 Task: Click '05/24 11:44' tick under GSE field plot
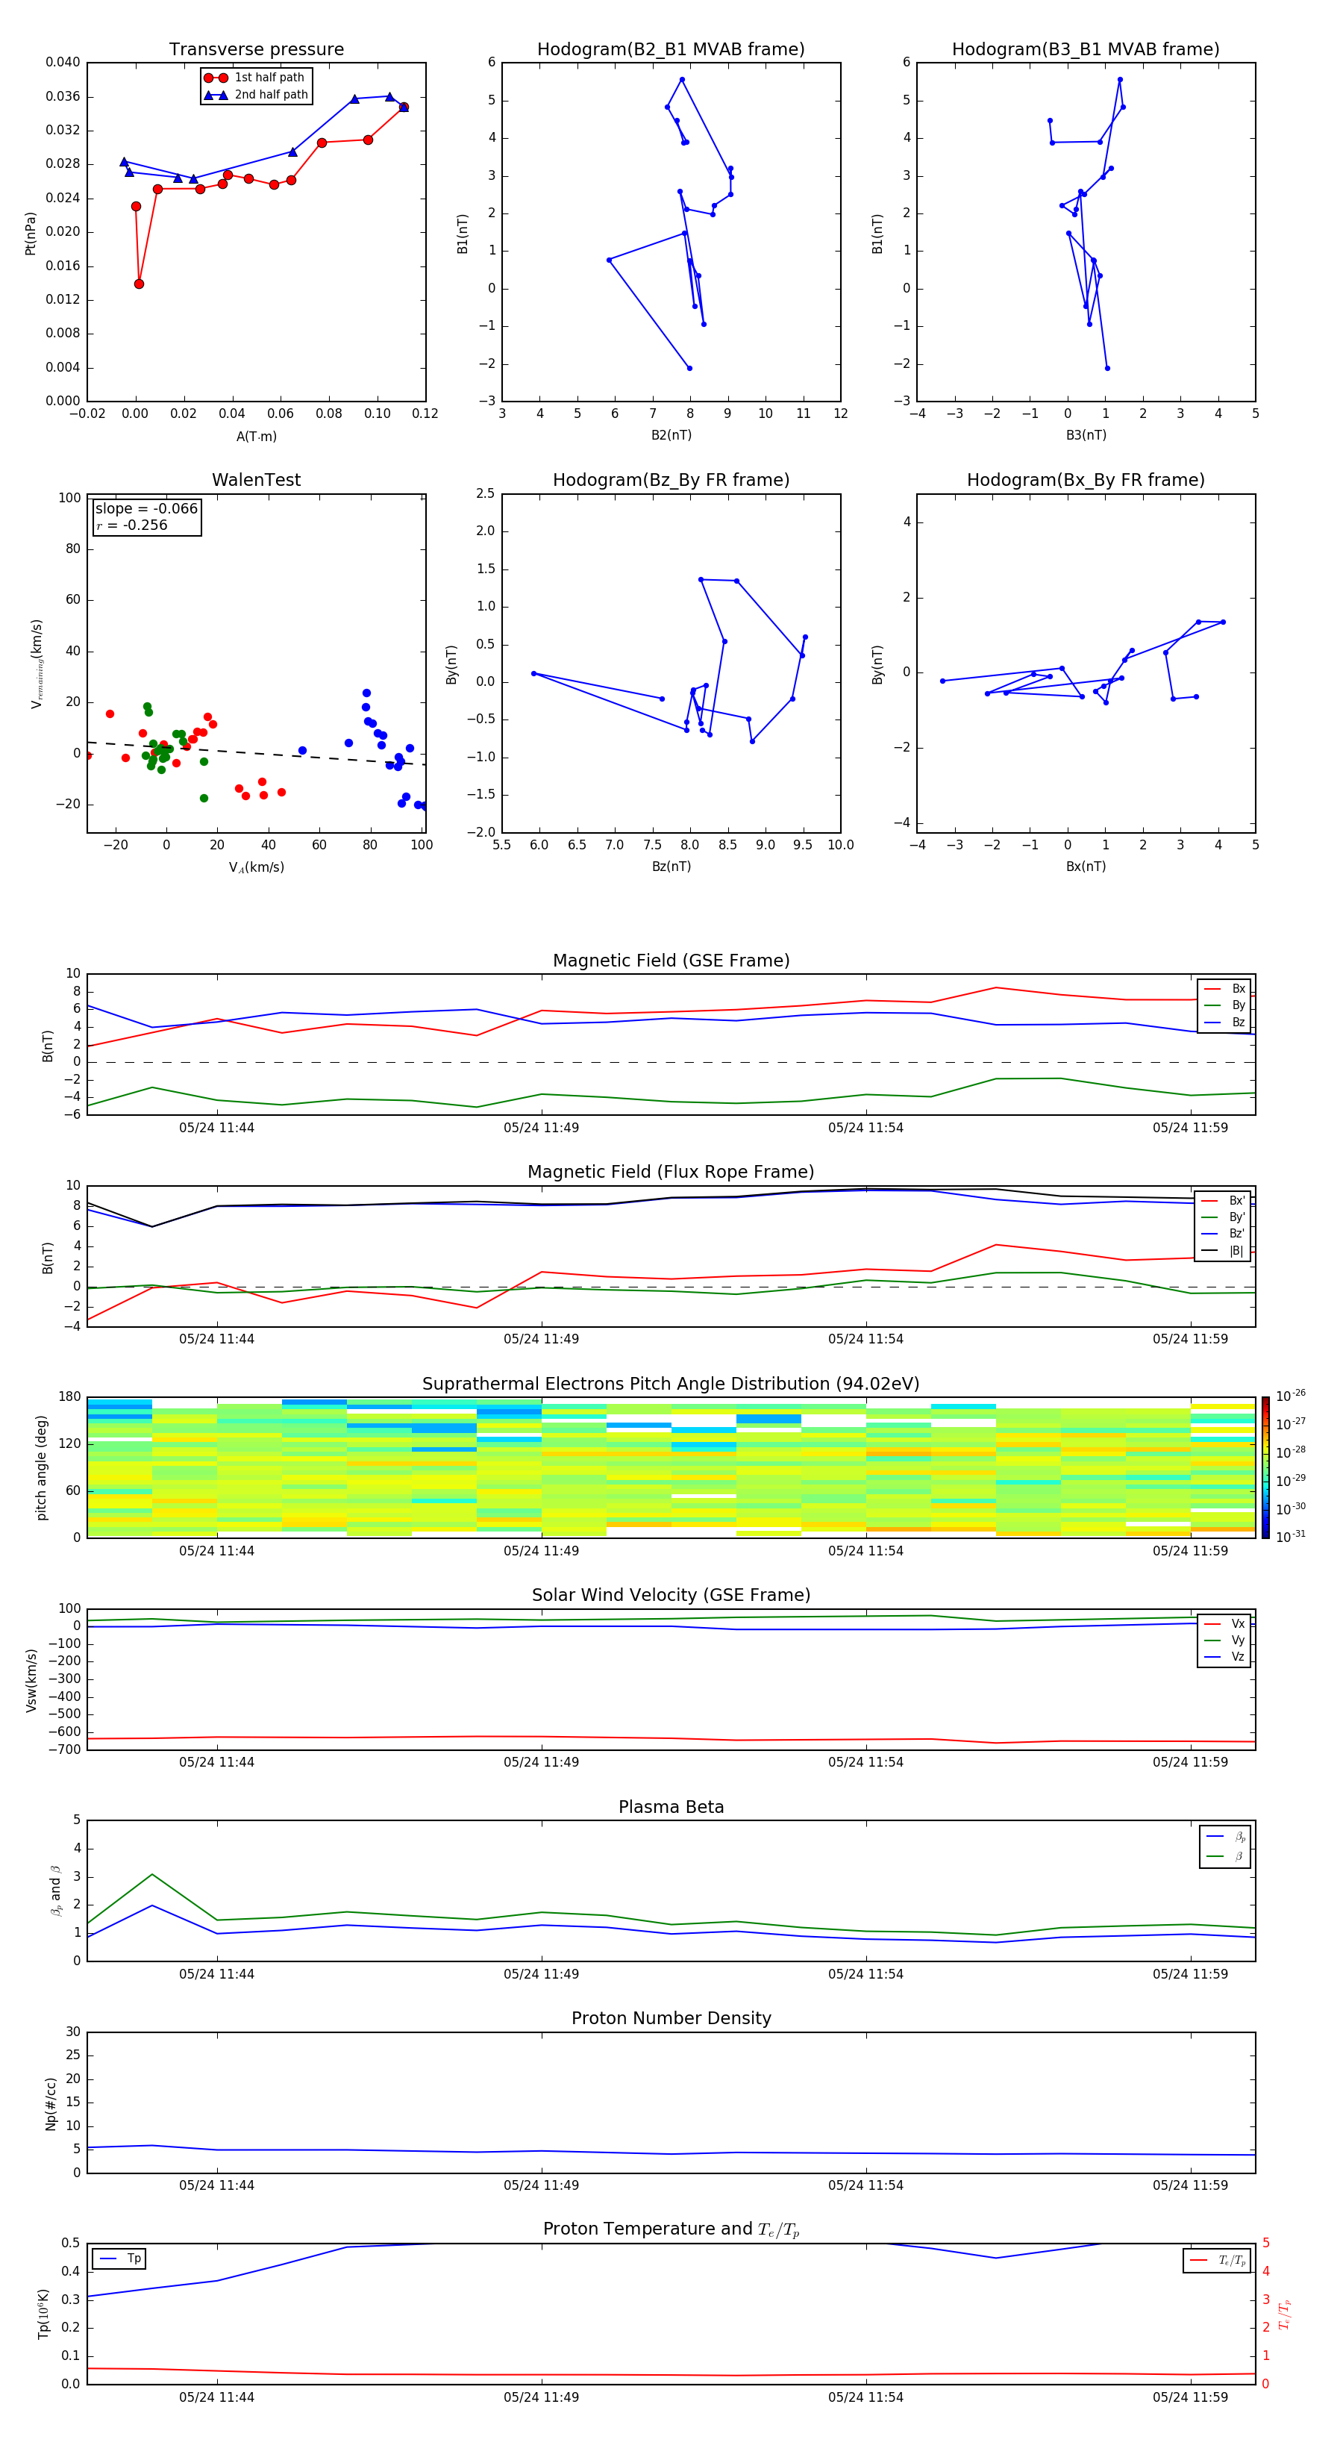(217, 1129)
